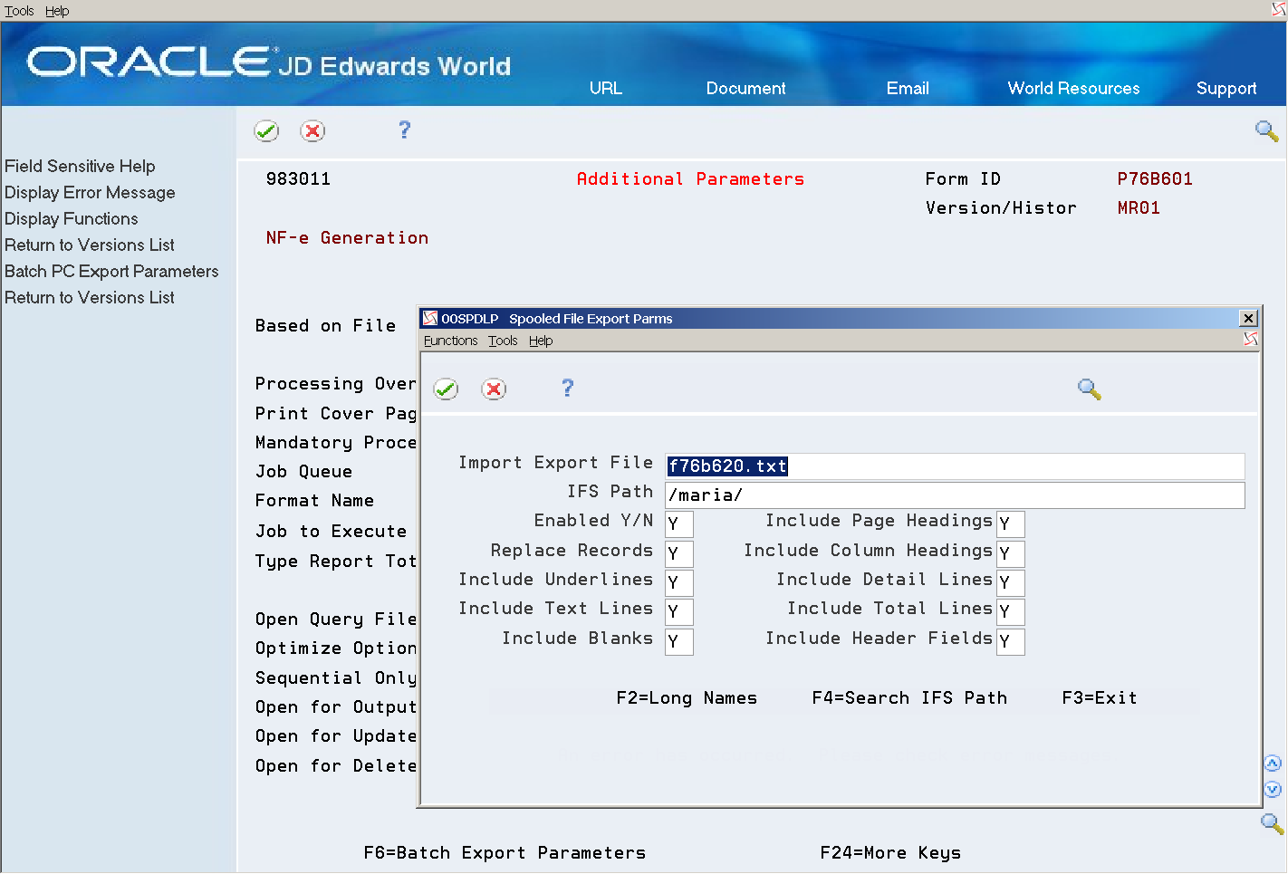Click the Version value MR01
Screen dimensions: 1288x874
1139,207
